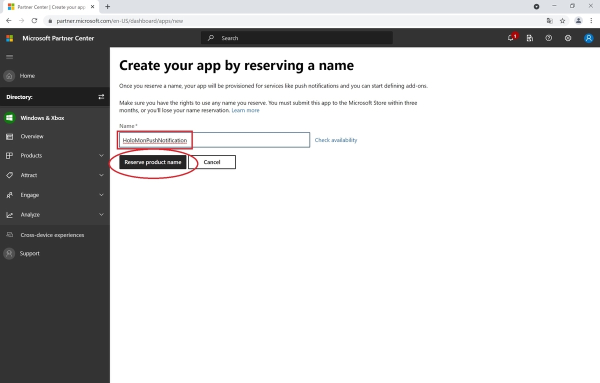Bookmark this page with the star icon
600x383 pixels.
562,20
